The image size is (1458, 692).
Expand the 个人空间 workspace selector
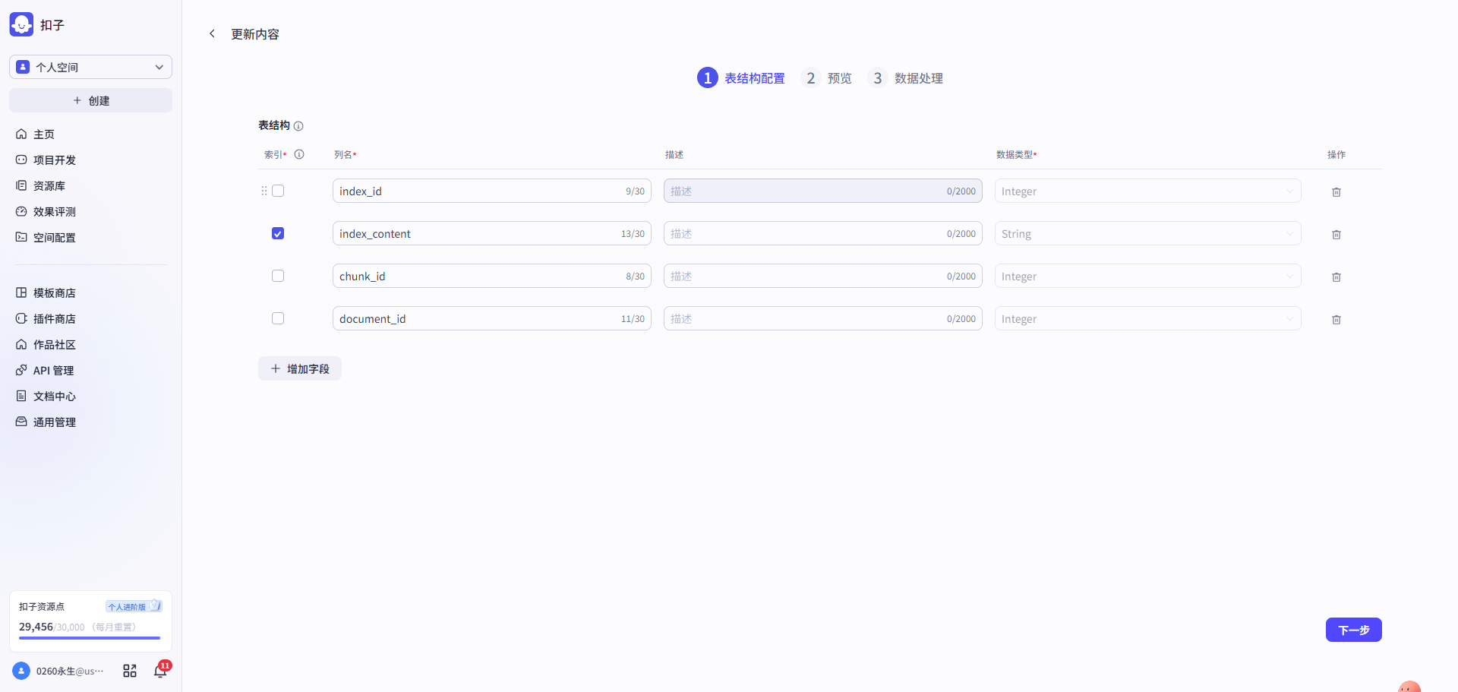coord(90,67)
